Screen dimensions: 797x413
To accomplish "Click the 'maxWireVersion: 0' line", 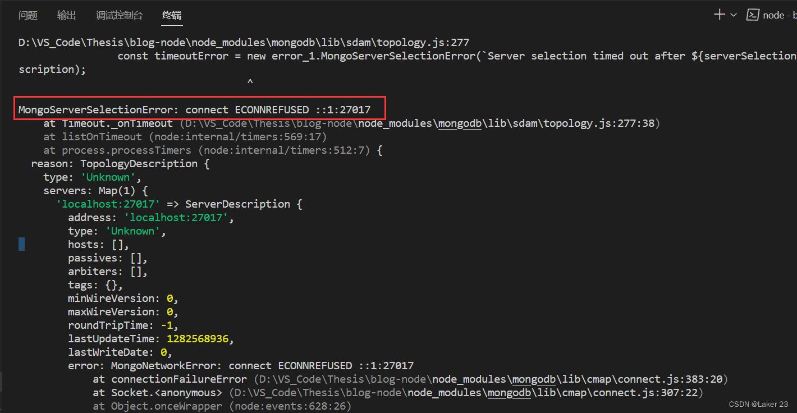I will [123, 311].
